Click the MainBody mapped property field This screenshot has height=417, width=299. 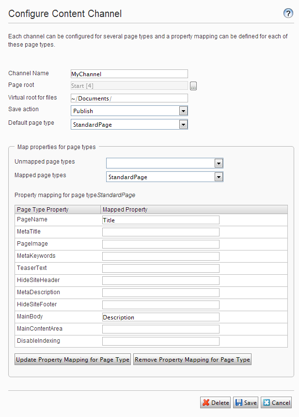[x=160, y=317]
